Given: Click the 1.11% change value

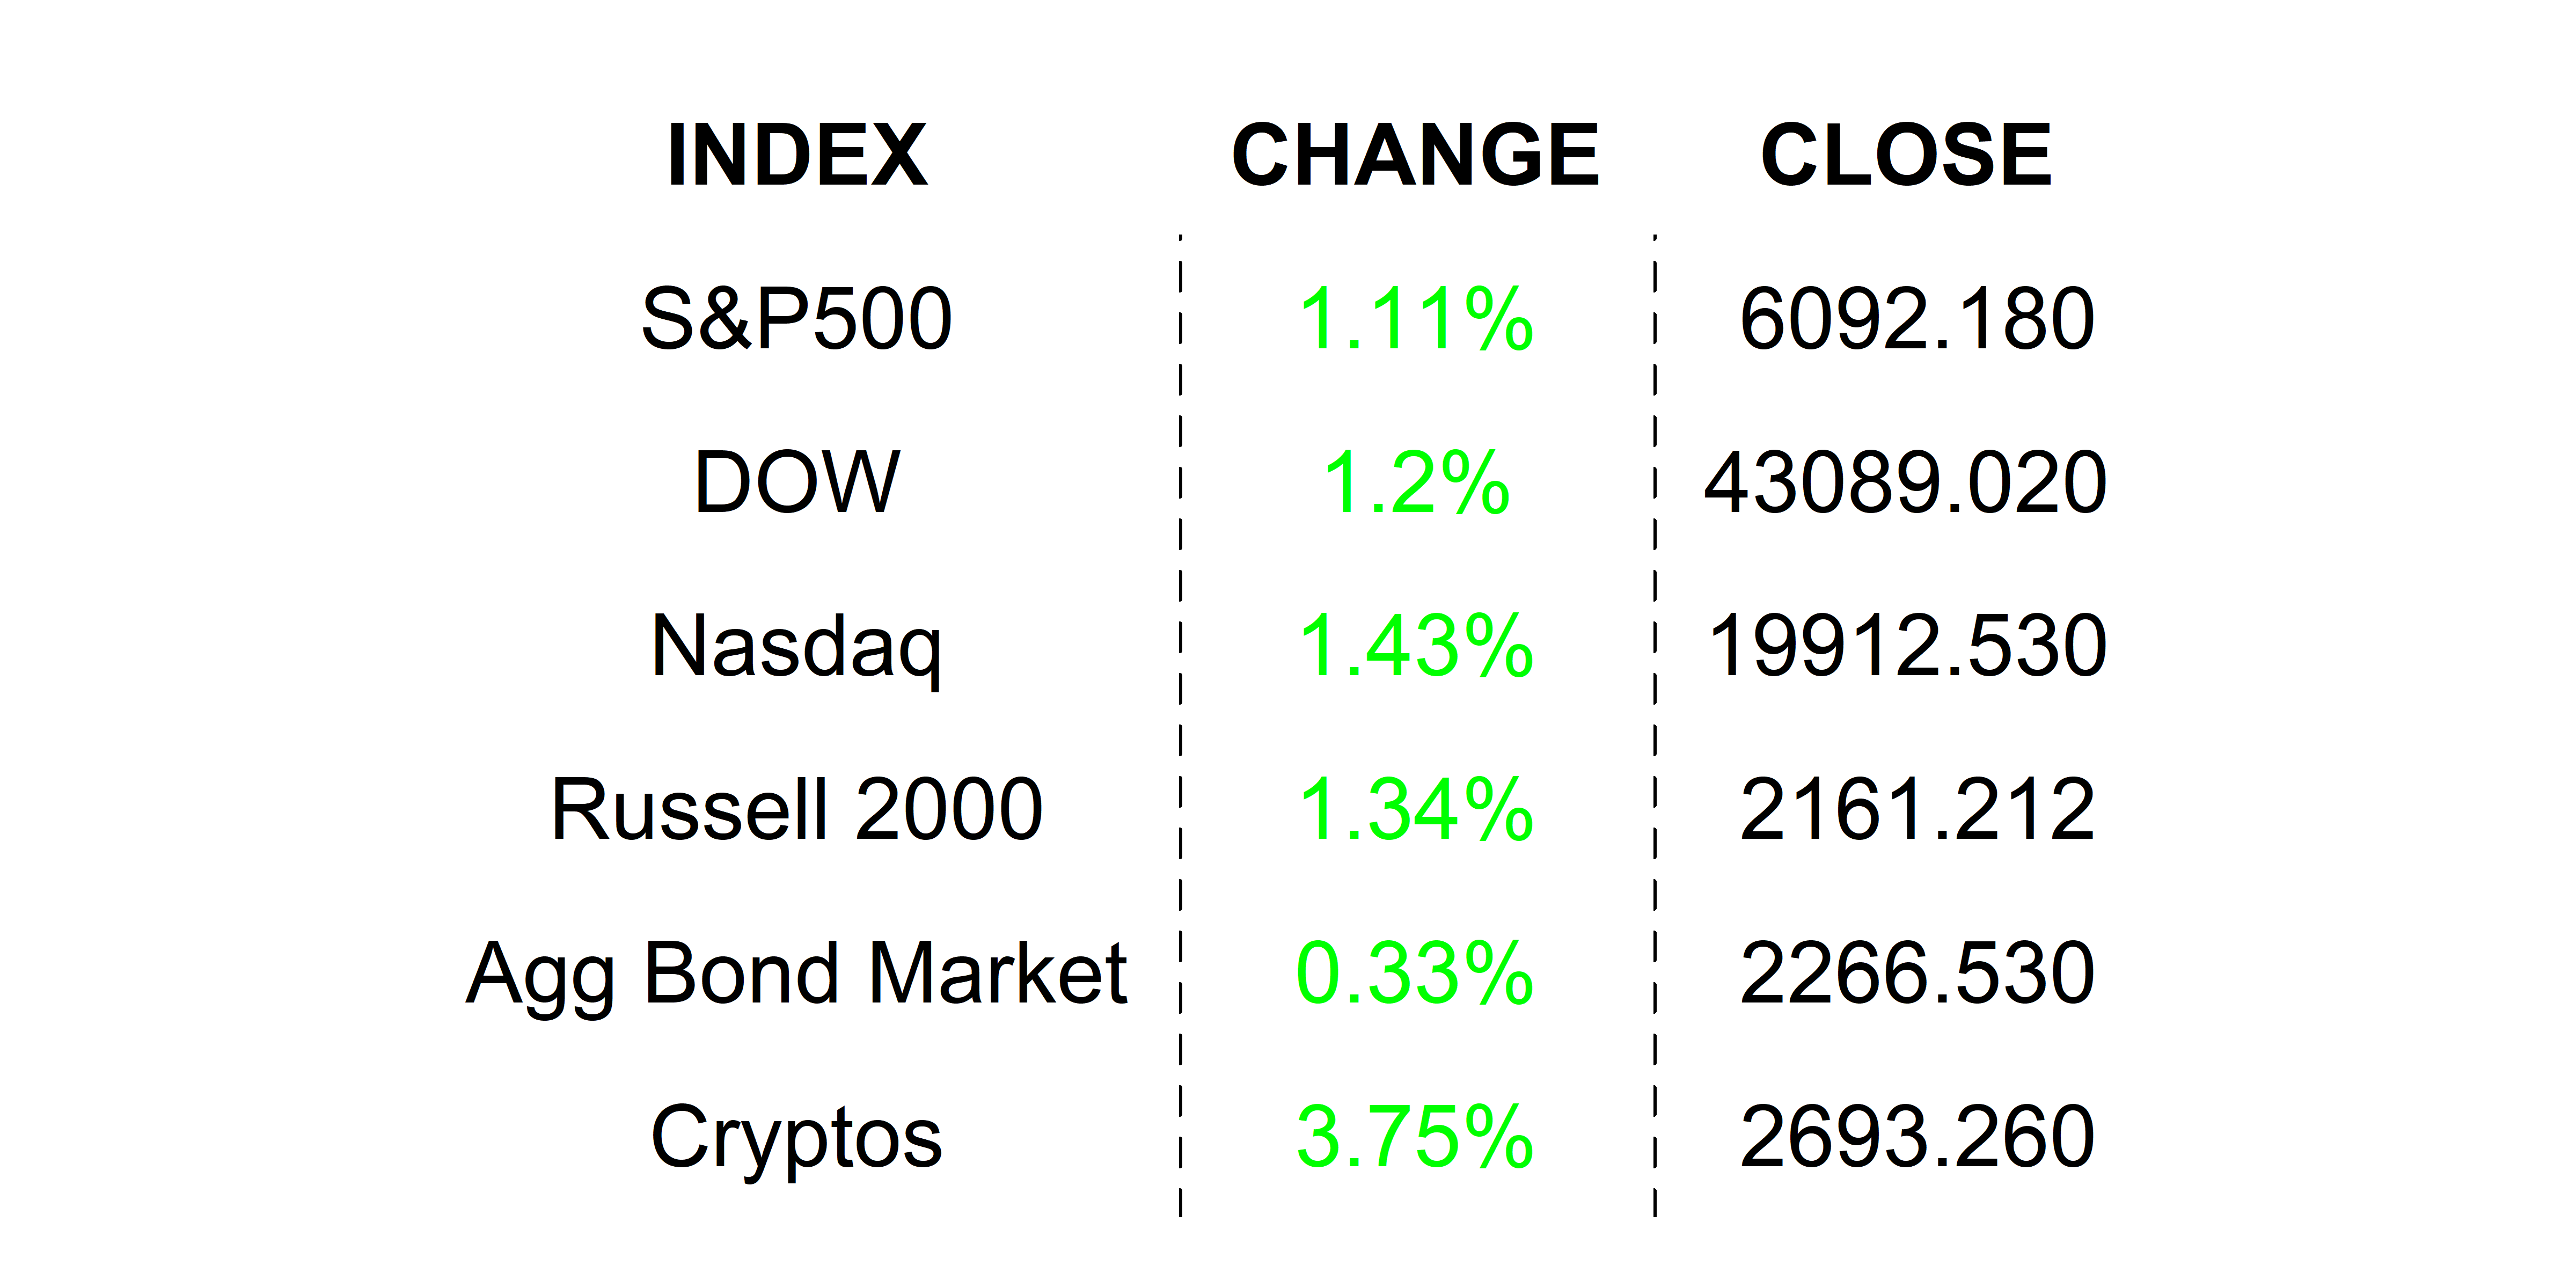Looking at the screenshot, I should tap(1415, 319).
